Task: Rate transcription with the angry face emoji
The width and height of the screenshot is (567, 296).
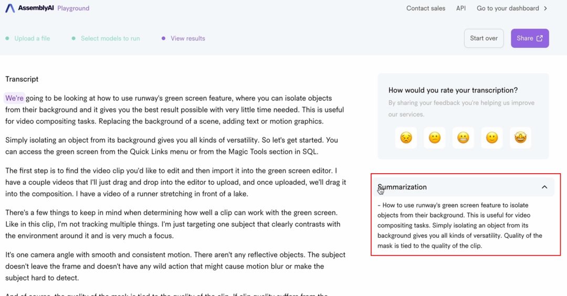Action: pos(406,138)
